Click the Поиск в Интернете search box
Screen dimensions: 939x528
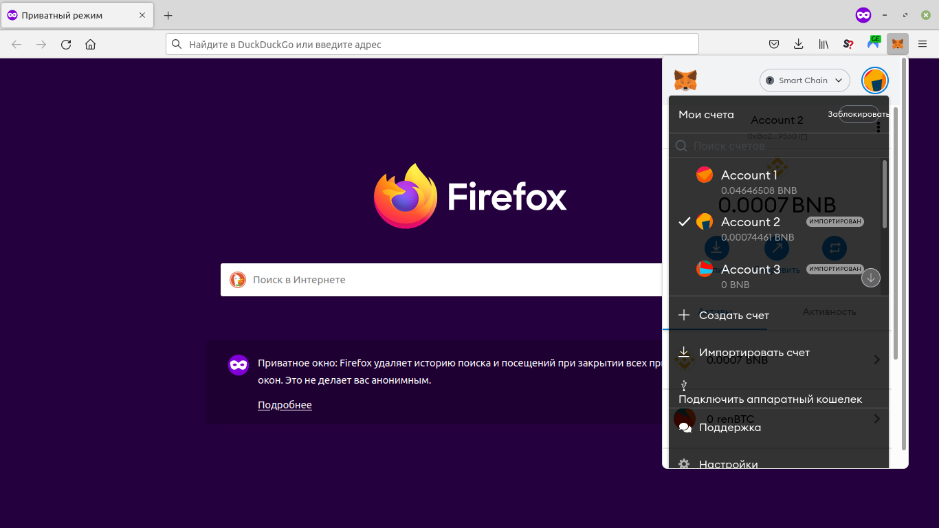pyautogui.click(x=441, y=280)
